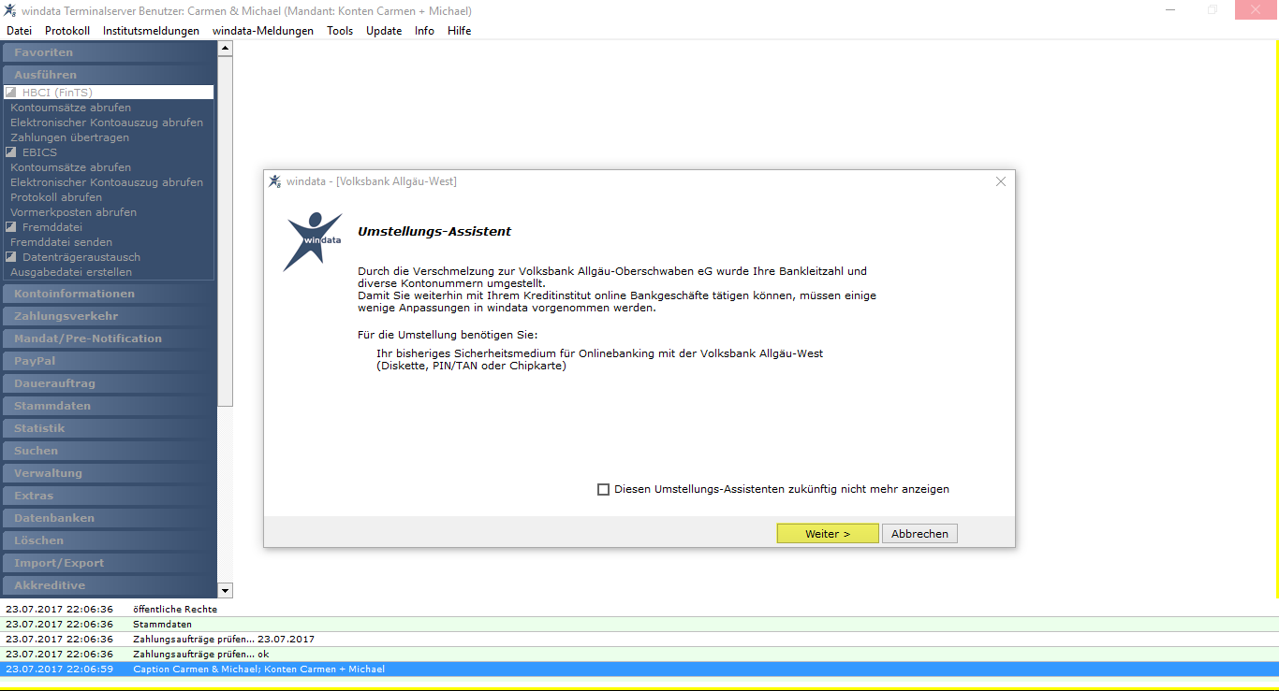Open the Institutsmeldungen menu
This screenshot has height=691, width=1279.
click(x=151, y=31)
